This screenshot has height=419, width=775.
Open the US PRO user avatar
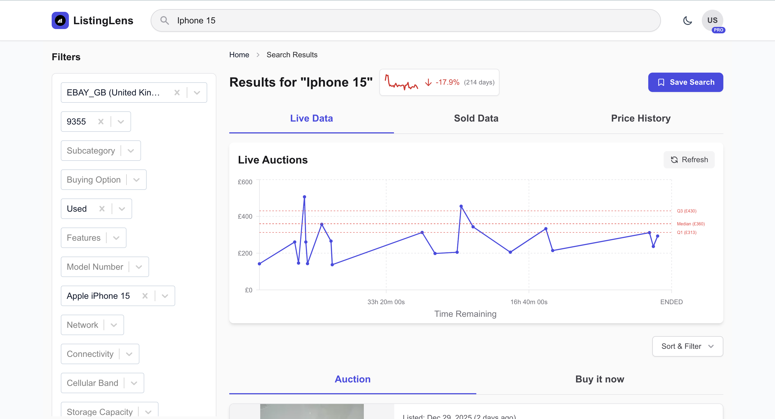(x=713, y=20)
